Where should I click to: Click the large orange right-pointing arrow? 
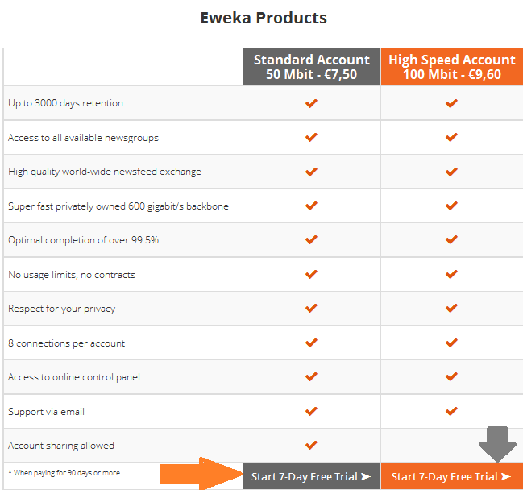click(201, 474)
